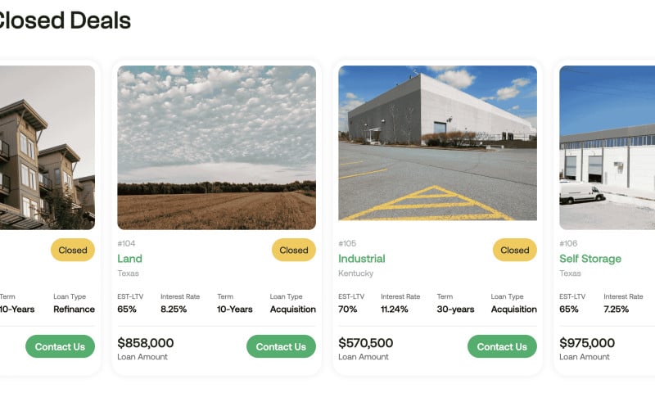Click the #105 deal number label
The width and height of the screenshot is (655, 393).
tap(347, 243)
